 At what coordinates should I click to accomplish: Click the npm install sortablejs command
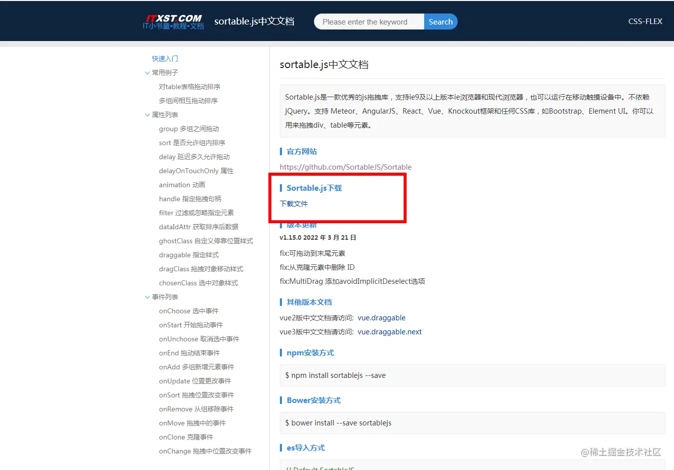pyautogui.click(x=472, y=375)
